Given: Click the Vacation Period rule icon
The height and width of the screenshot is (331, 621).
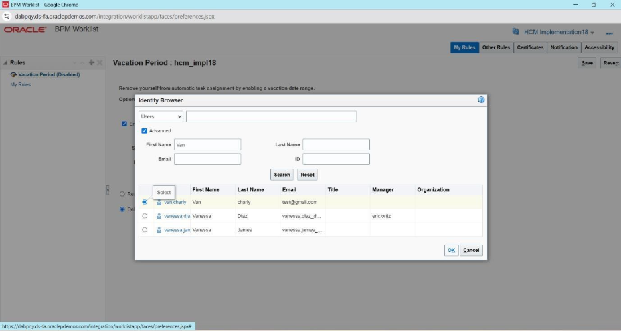Looking at the screenshot, I should [x=13, y=74].
